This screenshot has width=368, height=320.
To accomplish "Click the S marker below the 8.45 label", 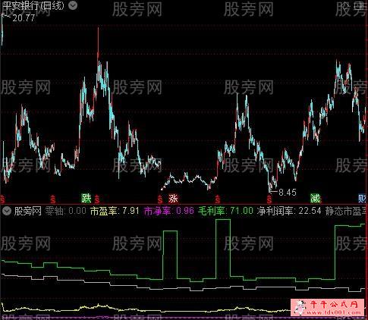I will pyautogui.click(x=269, y=199).
